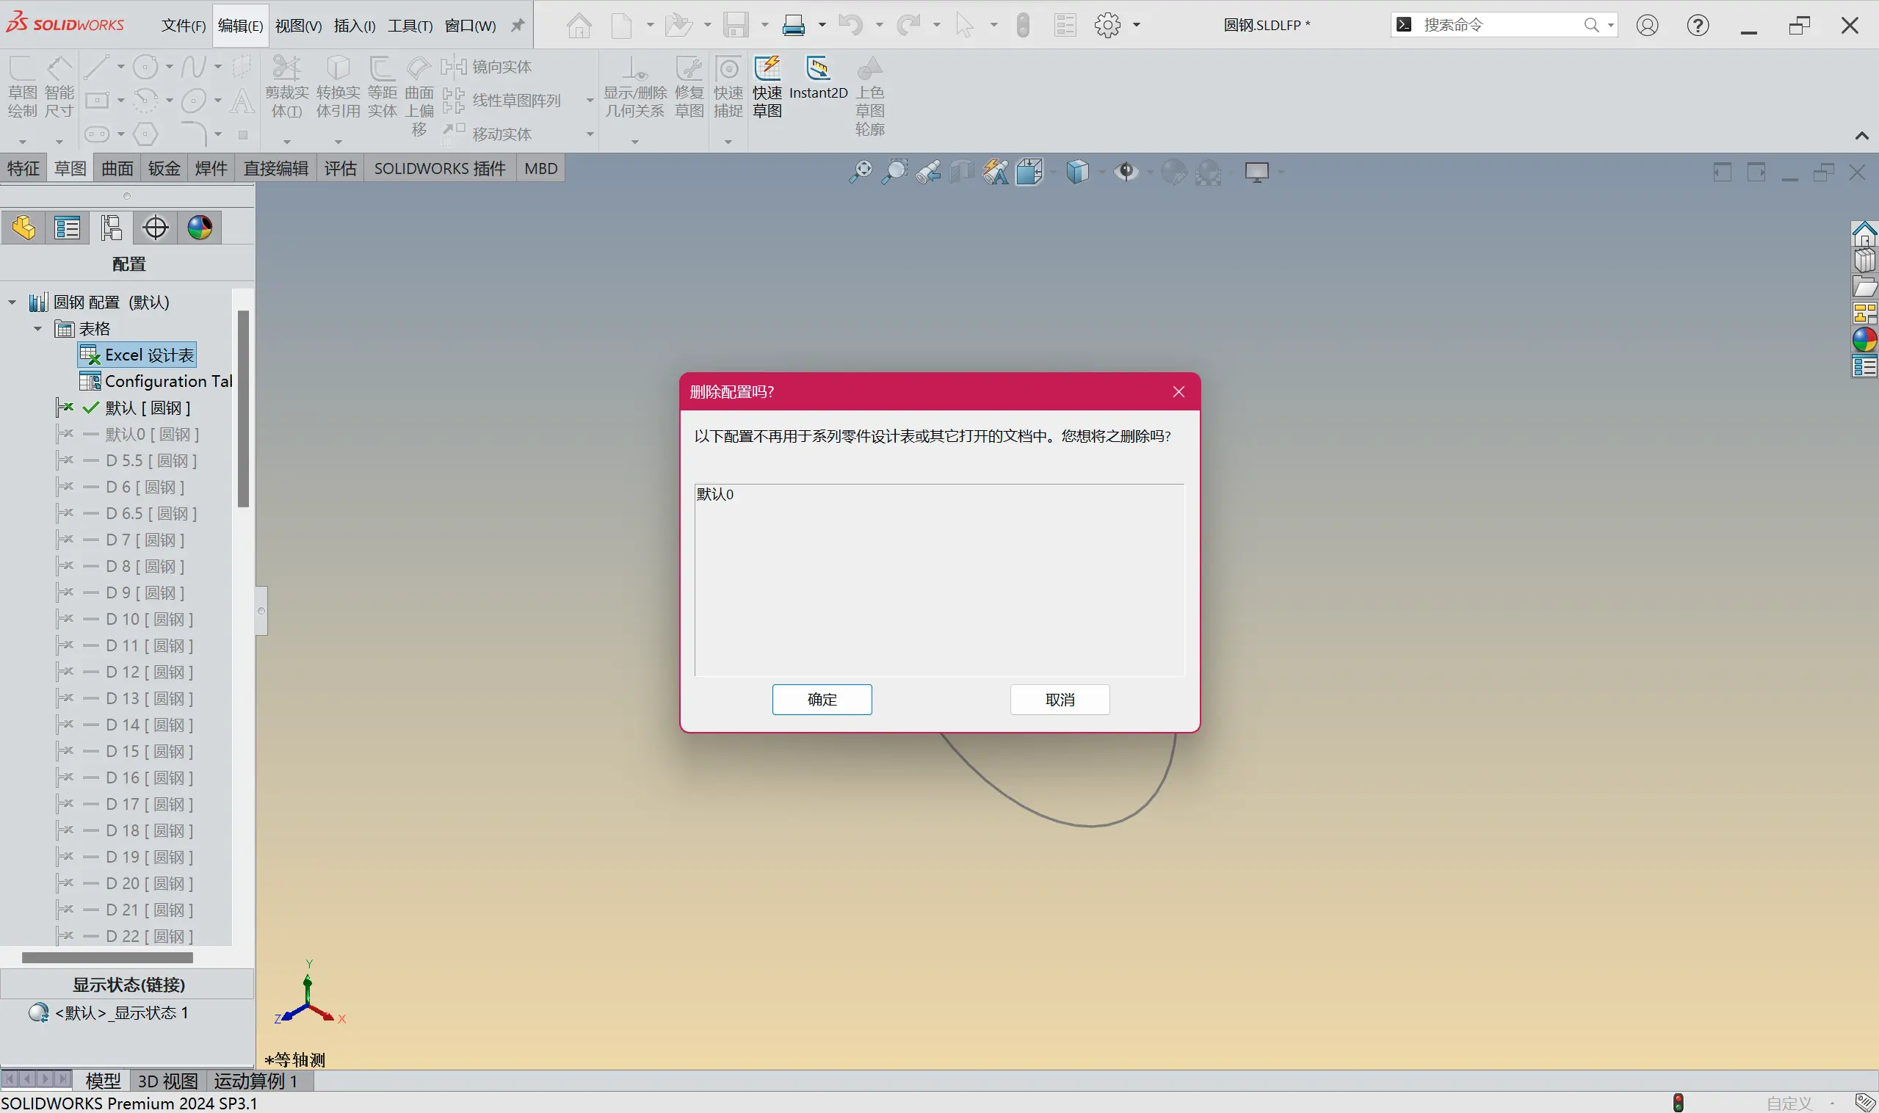Click 取消 in delete dialog
1879x1113 pixels.
tap(1059, 699)
